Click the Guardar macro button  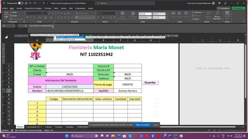(150, 83)
